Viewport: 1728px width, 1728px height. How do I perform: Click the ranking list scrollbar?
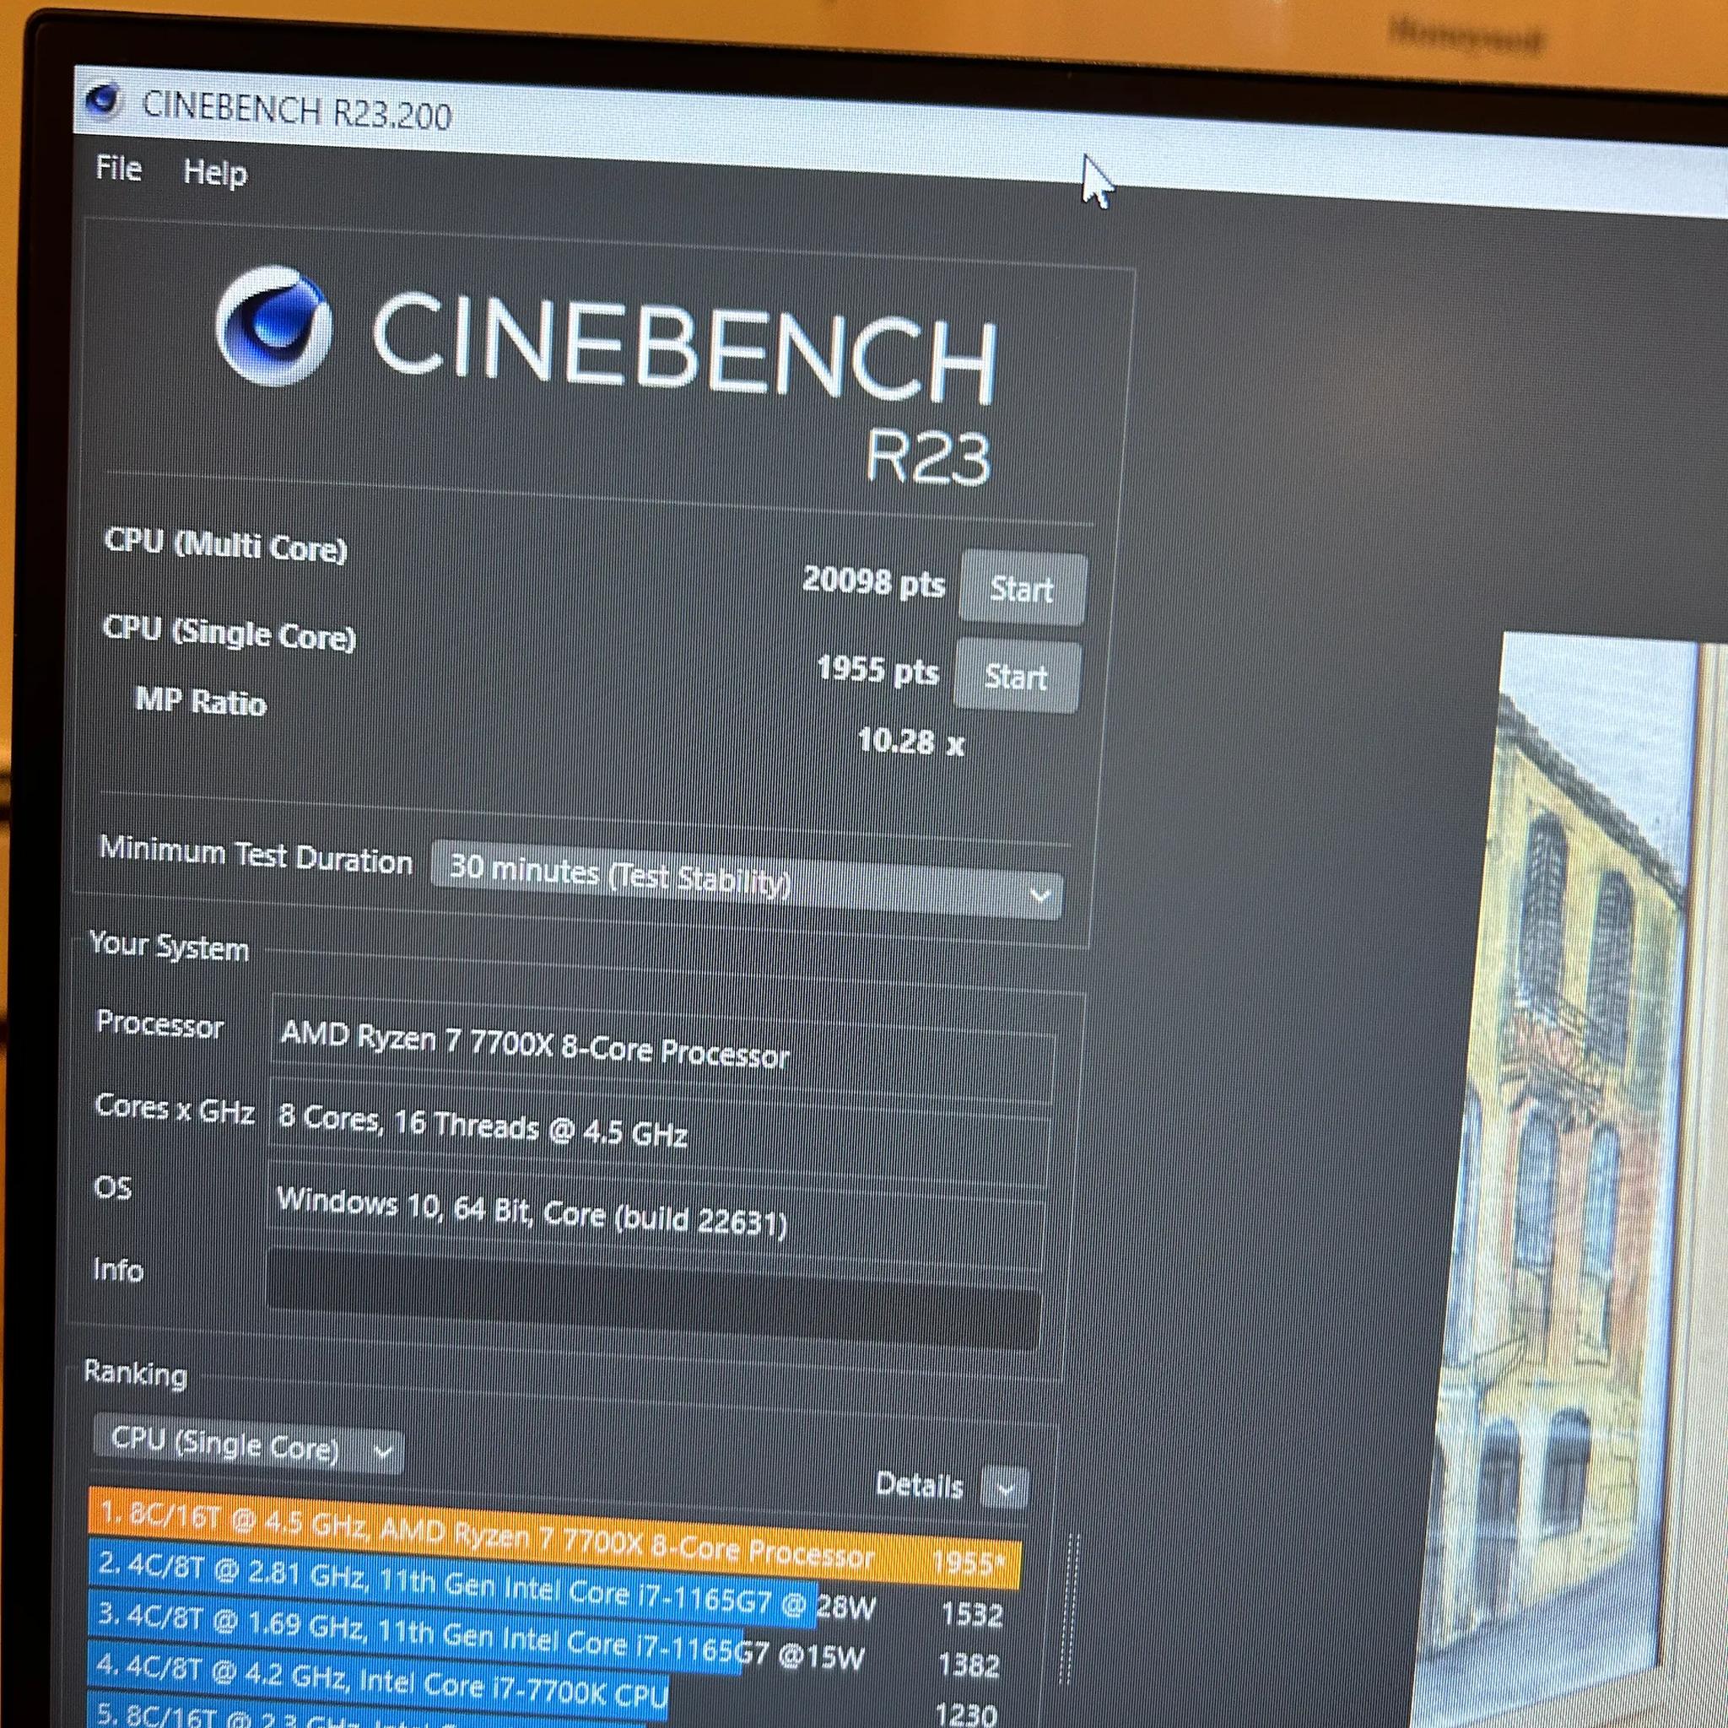pos(1070,1610)
